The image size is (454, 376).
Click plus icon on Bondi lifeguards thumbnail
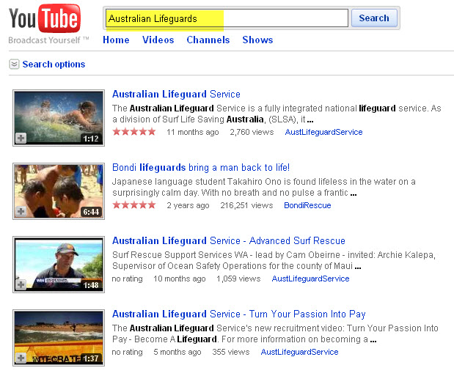point(21,211)
